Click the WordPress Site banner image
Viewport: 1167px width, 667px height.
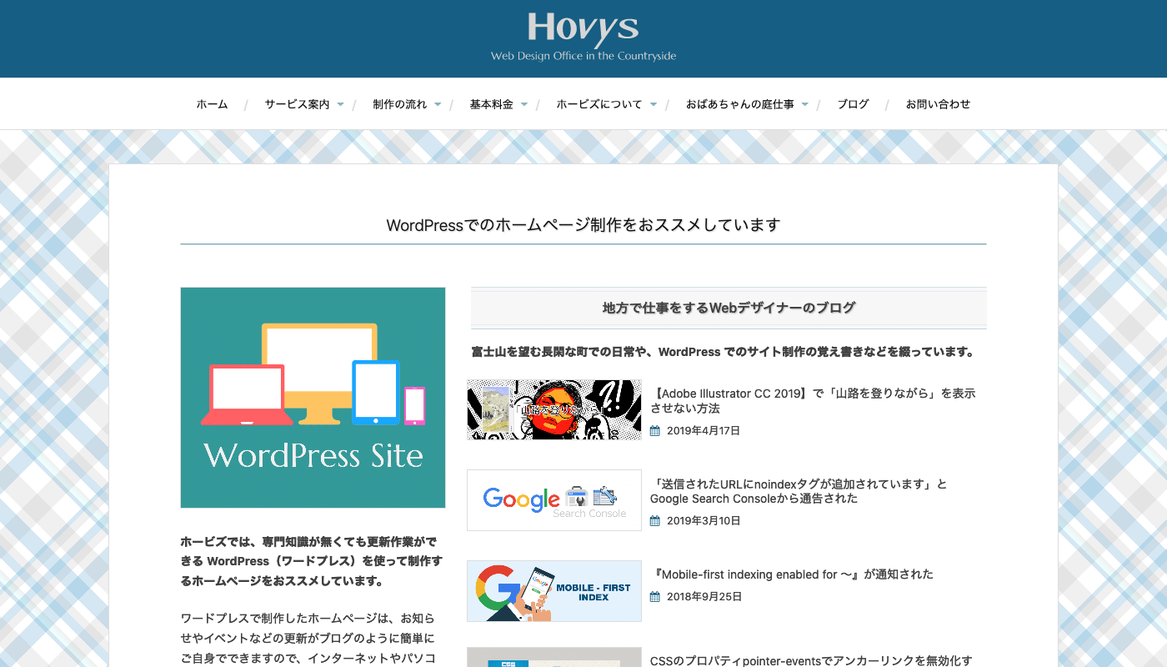coord(313,398)
